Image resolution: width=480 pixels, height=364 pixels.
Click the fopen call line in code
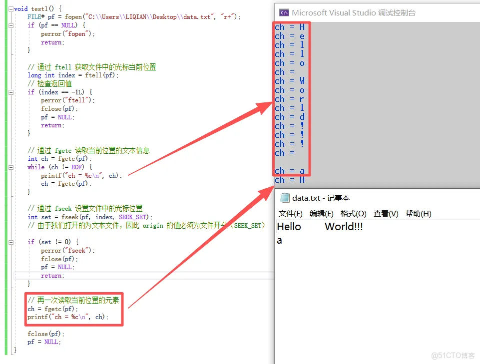[134, 17]
